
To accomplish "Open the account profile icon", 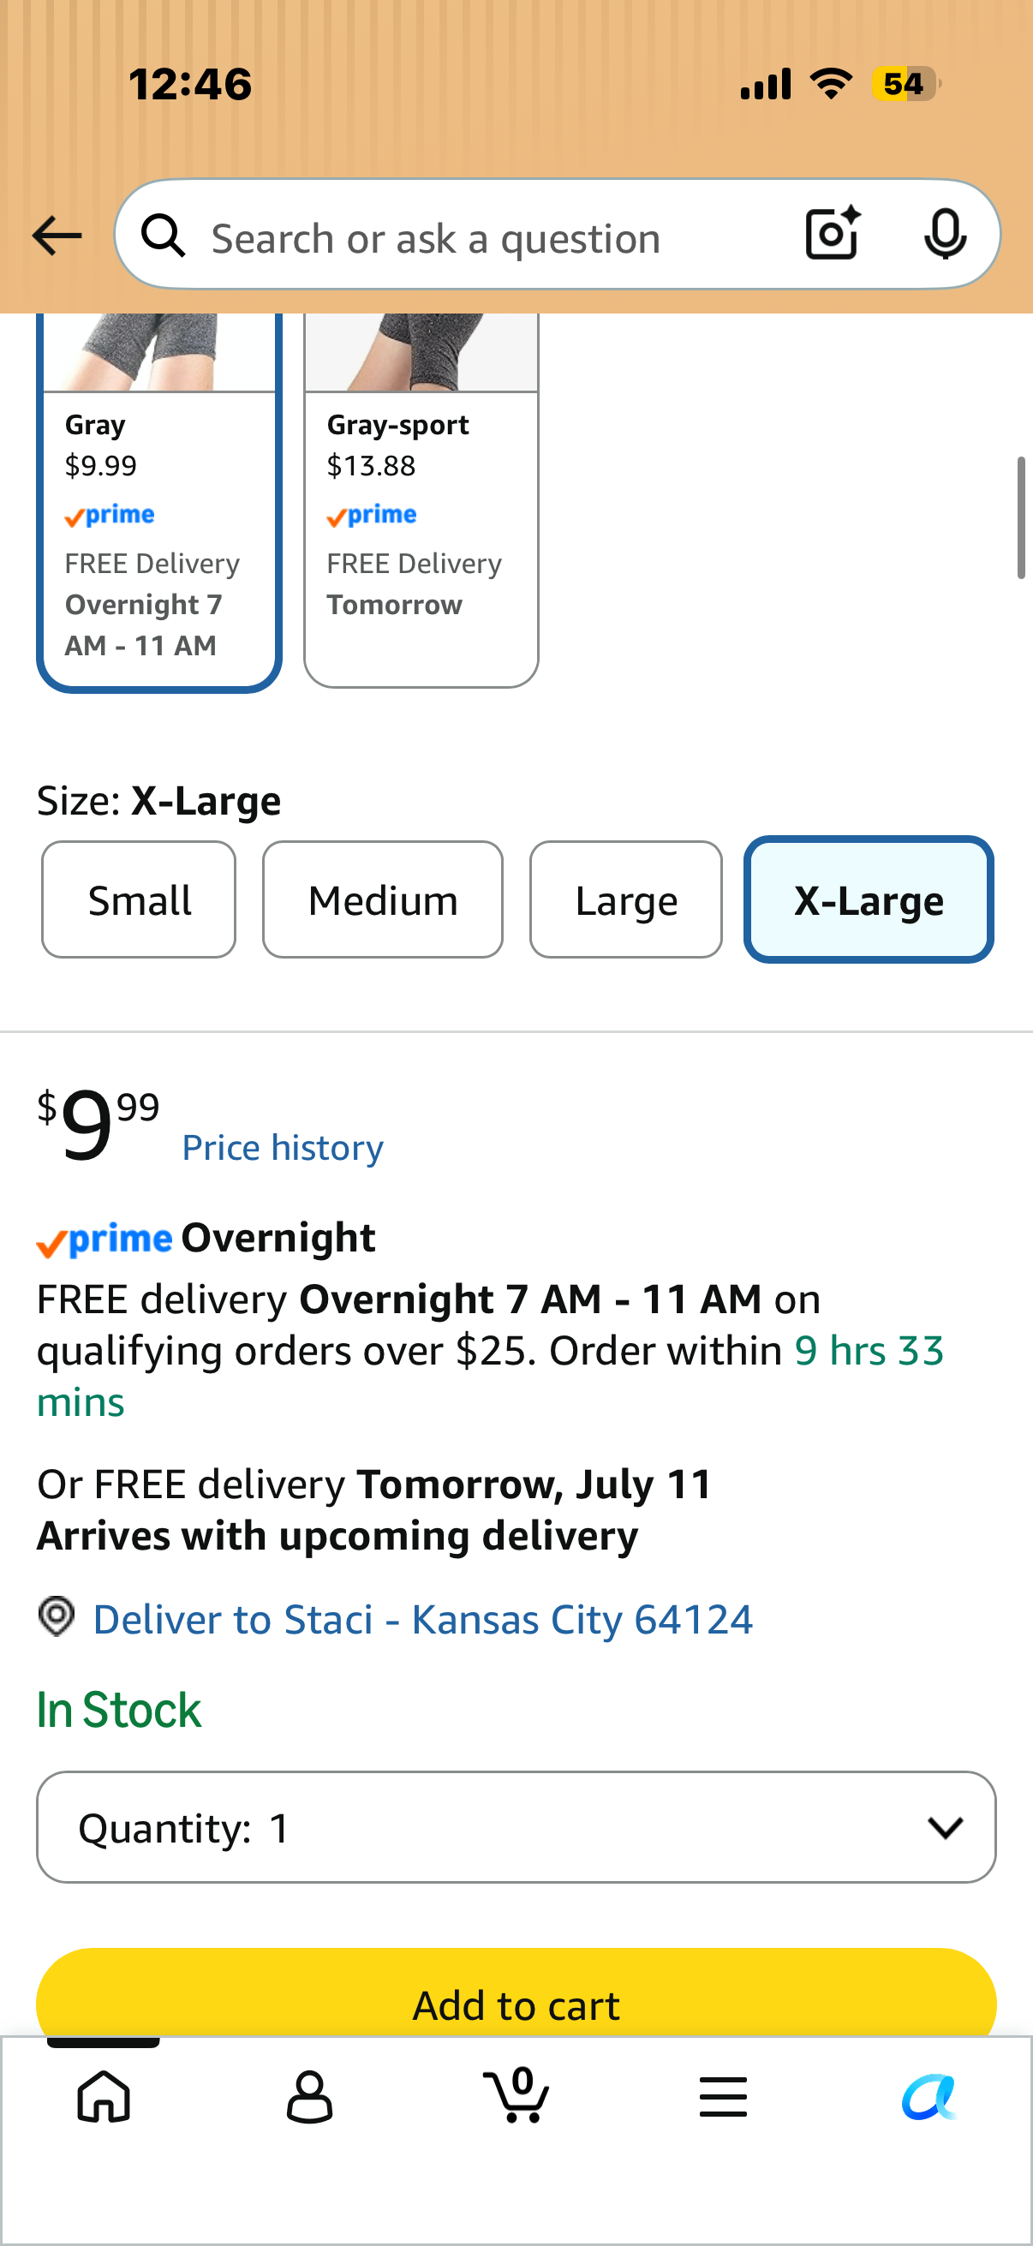I will click(309, 2097).
